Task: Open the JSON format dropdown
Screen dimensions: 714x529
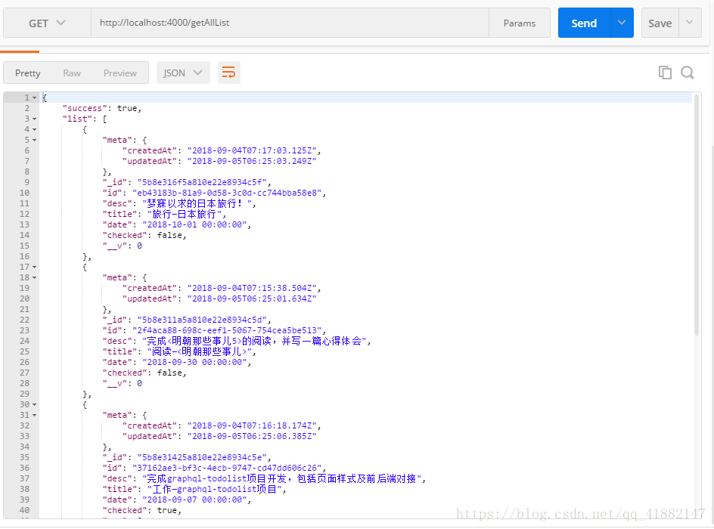Action: pos(183,73)
